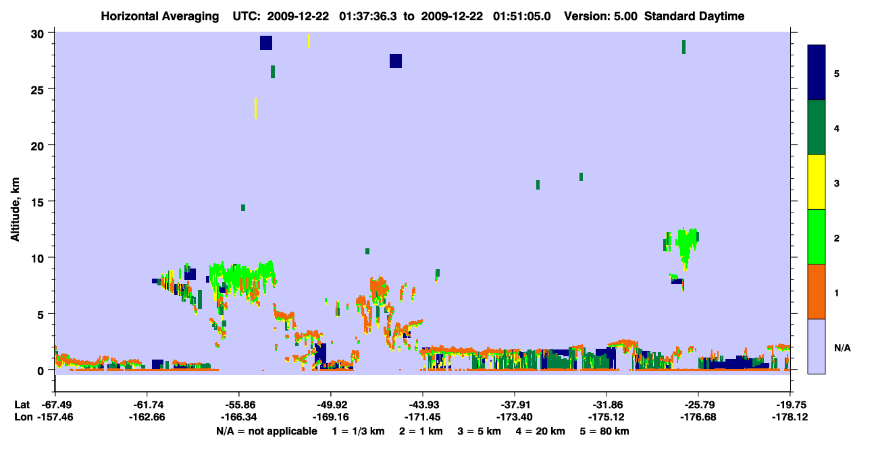Click the latitude value -37.91
The width and height of the screenshot is (878, 450).
(515, 405)
